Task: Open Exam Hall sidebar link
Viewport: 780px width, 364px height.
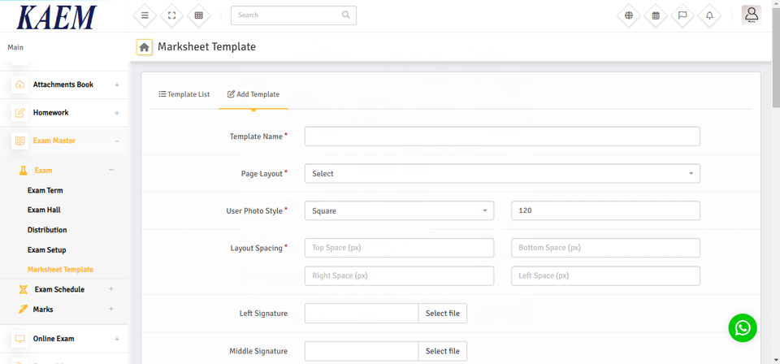Action: 44,210
